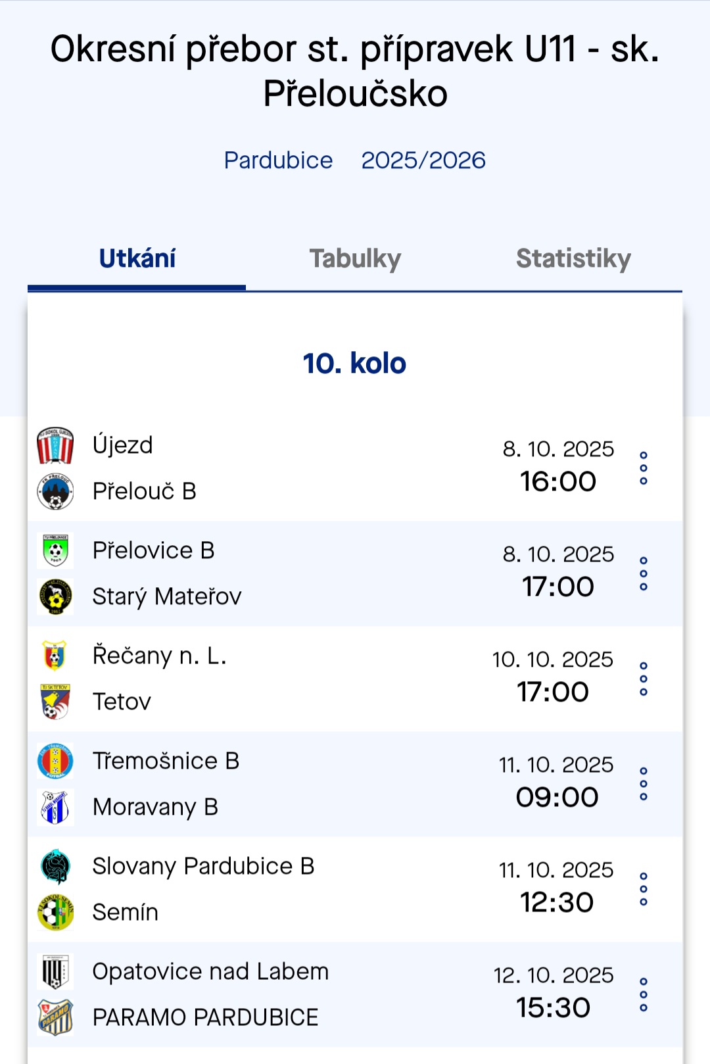Click the Tetov club crest
Viewport: 710px width, 1064px height.
[55, 702]
